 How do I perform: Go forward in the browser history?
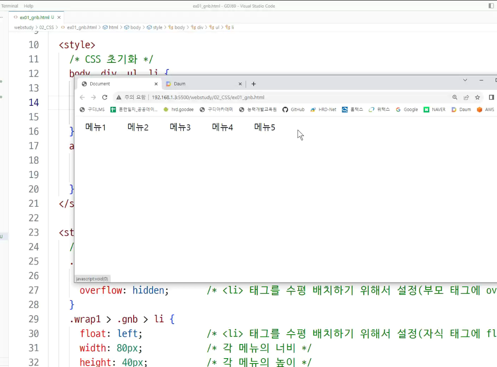click(x=93, y=97)
